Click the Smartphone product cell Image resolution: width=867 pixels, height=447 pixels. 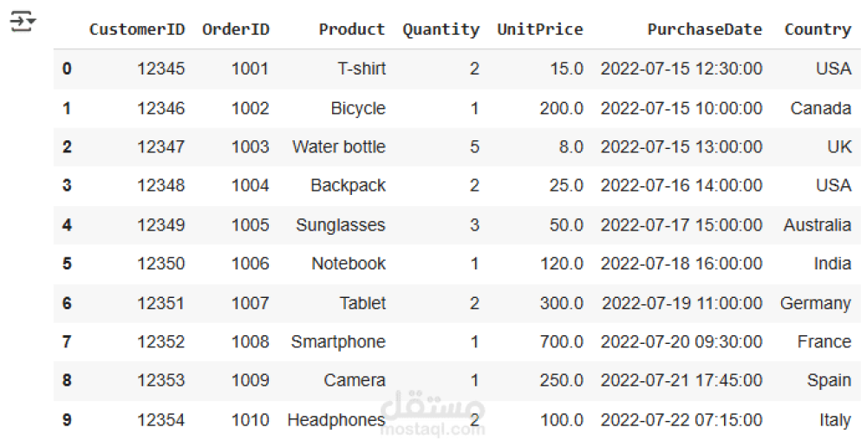pos(338,342)
